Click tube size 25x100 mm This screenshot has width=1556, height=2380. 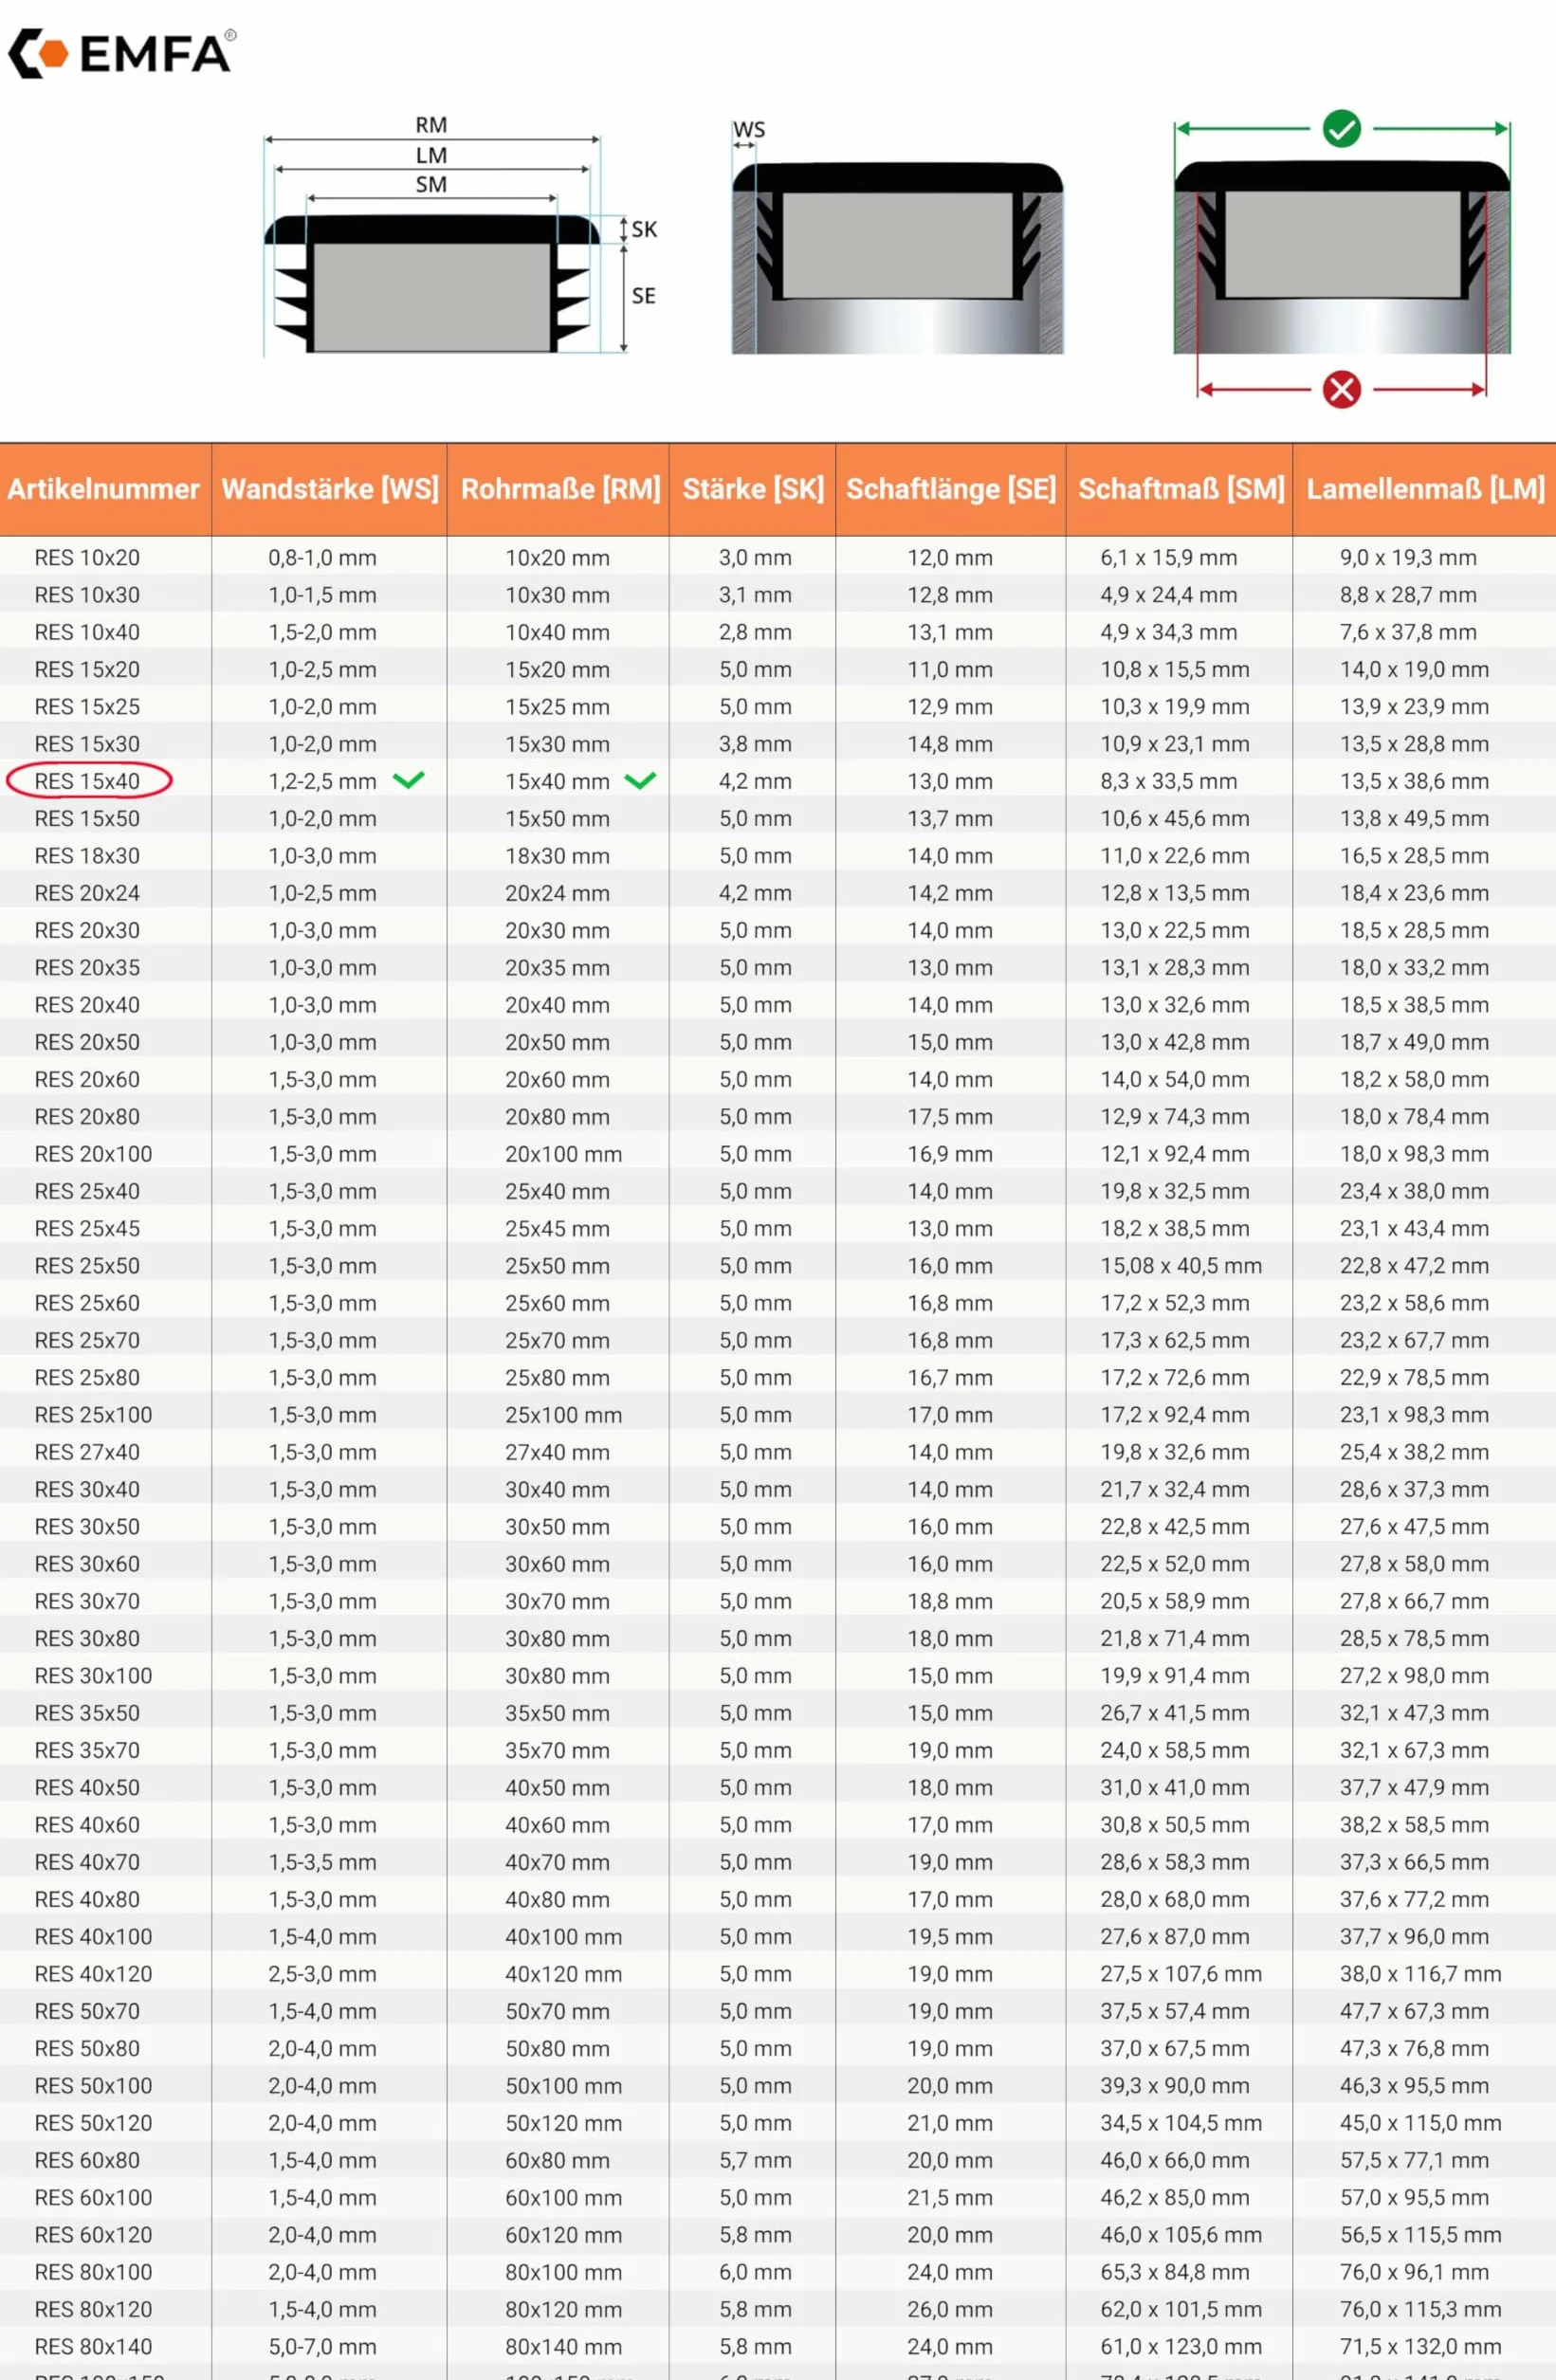click(563, 1415)
